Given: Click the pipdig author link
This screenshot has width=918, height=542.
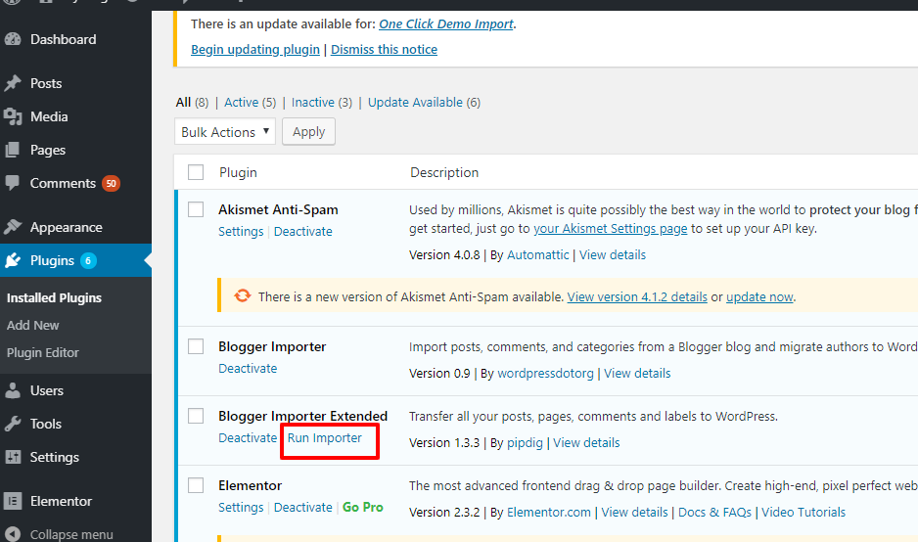Looking at the screenshot, I should point(525,443).
